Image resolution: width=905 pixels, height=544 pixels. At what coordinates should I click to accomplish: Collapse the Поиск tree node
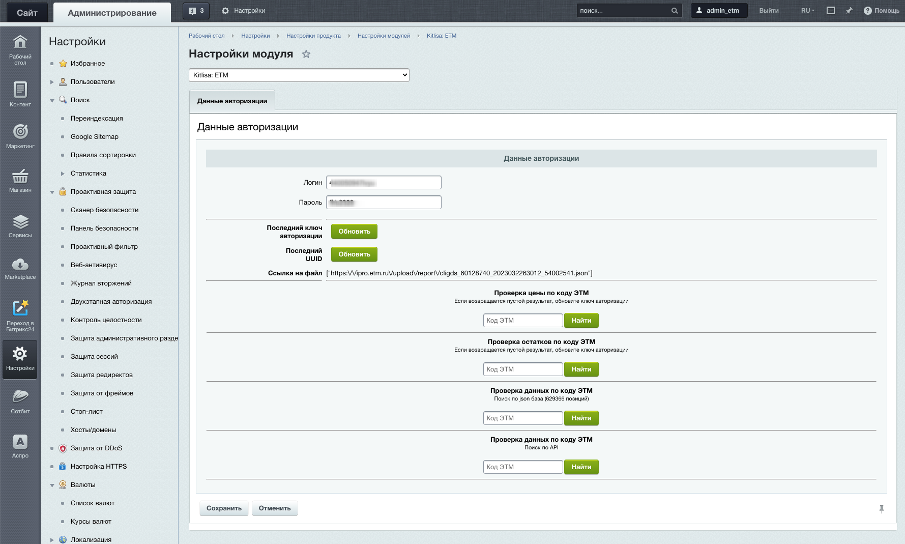(52, 100)
